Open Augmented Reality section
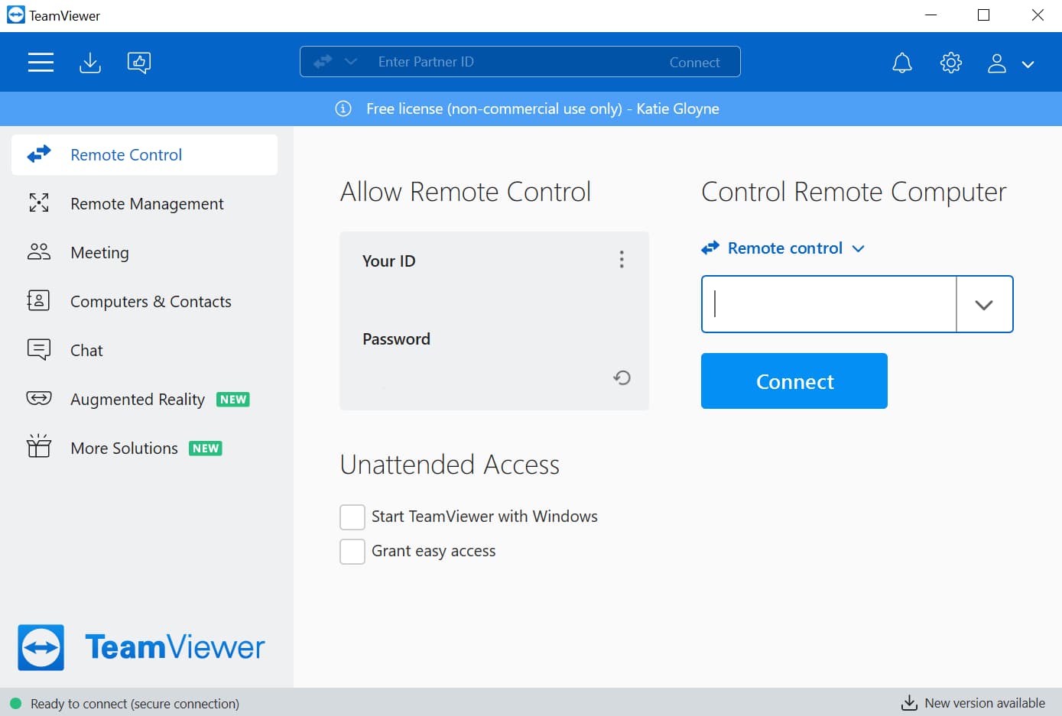 pos(145,400)
